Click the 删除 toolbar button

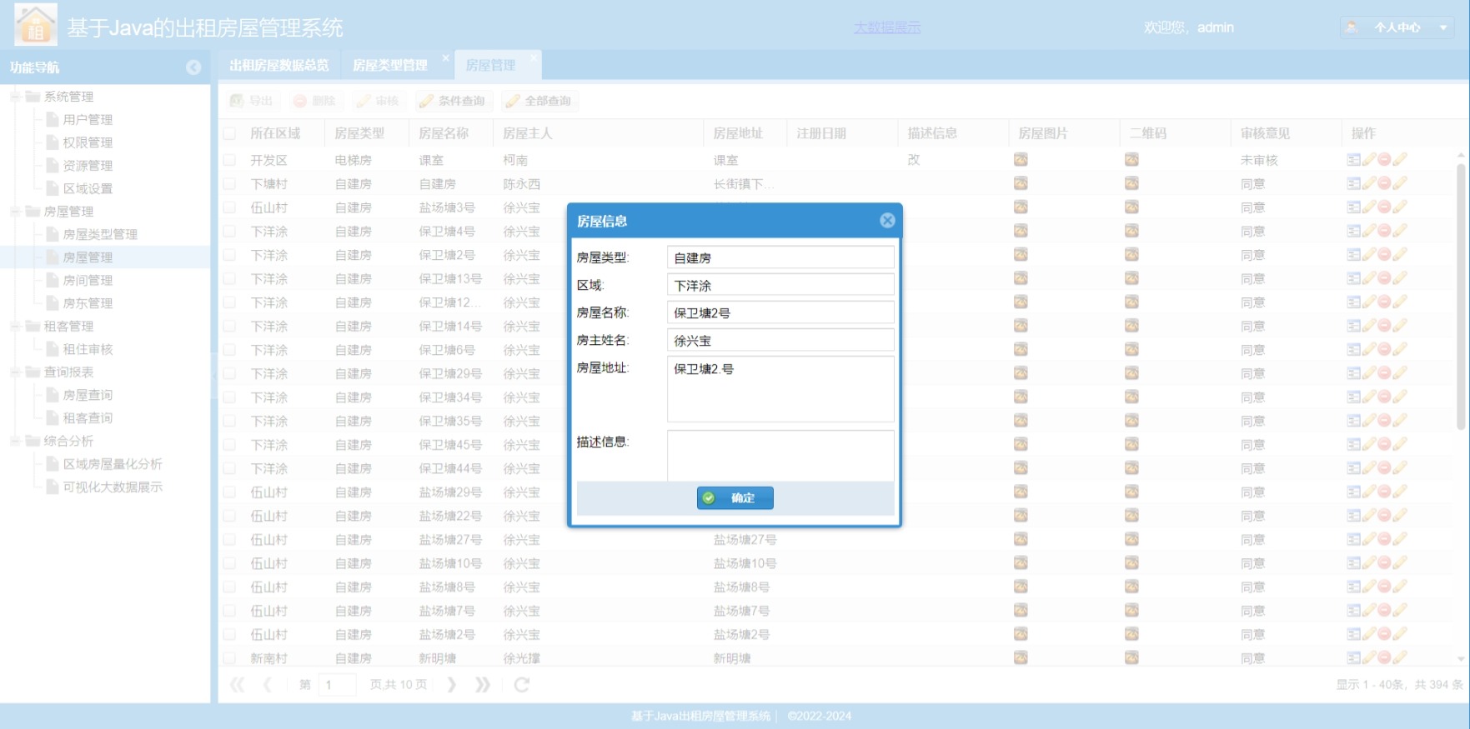(314, 101)
